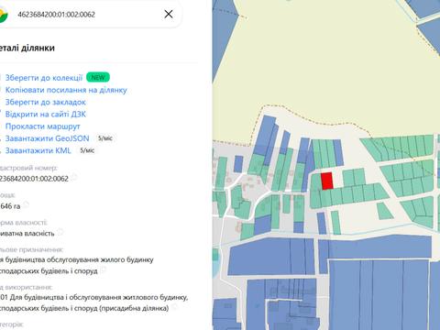The image size is (440, 330).
Task: Copy the cadastral number using its copy icon
Action: click(x=74, y=177)
